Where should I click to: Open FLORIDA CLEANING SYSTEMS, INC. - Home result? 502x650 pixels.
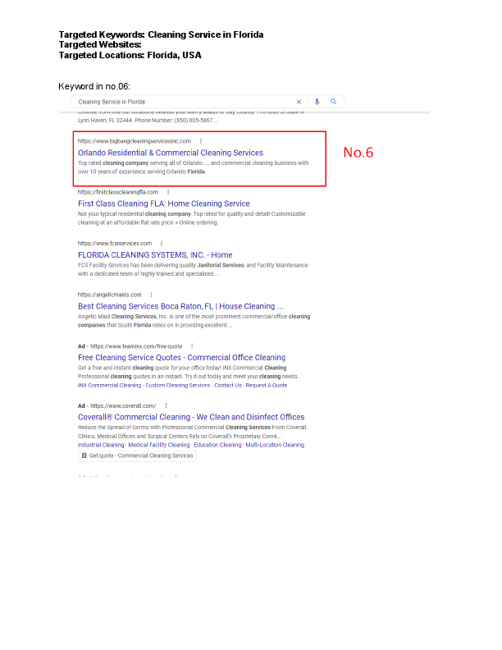[x=155, y=255]
